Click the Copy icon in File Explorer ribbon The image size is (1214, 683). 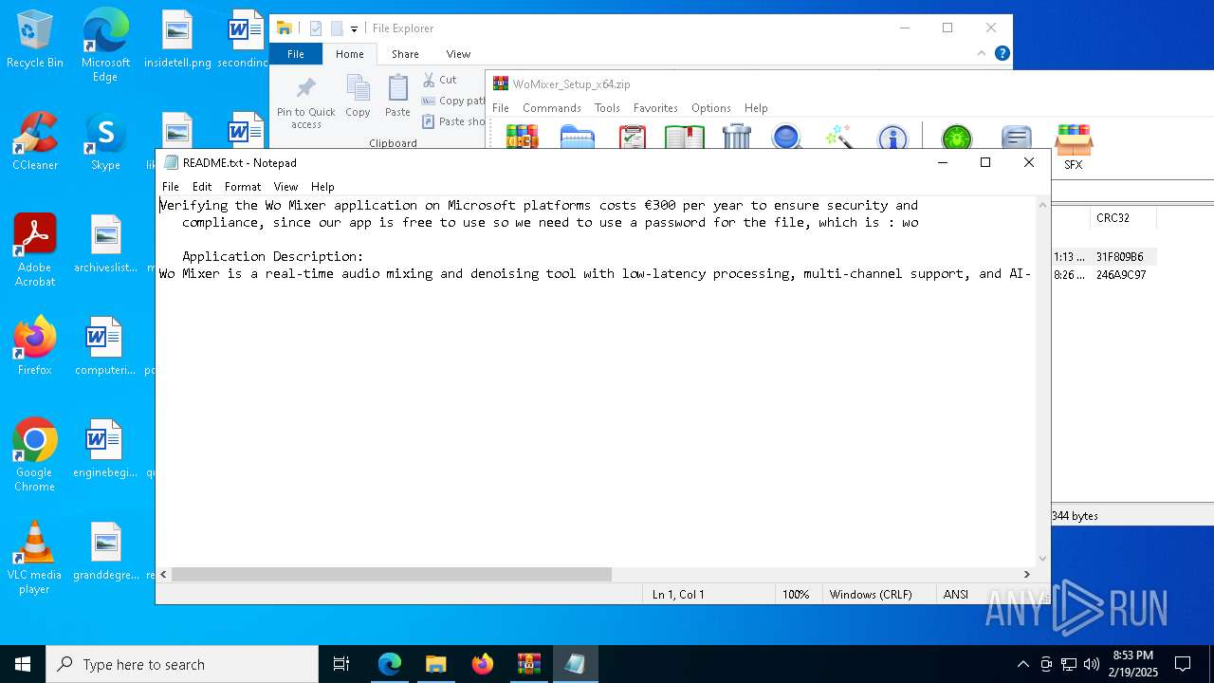pos(358,97)
